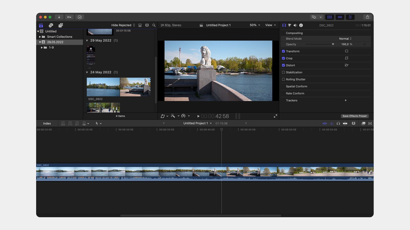Enable the Rolling Shutter checkbox
The image size is (410, 230).
point(283,79)
